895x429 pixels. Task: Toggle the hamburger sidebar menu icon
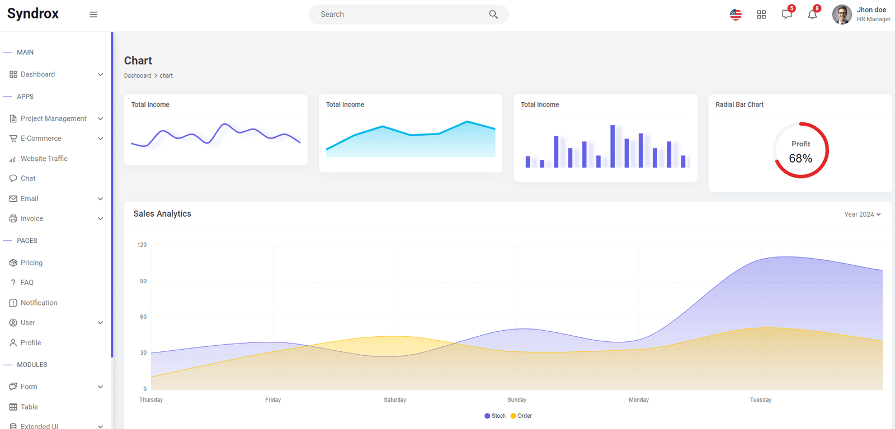(x=93, y=15)
